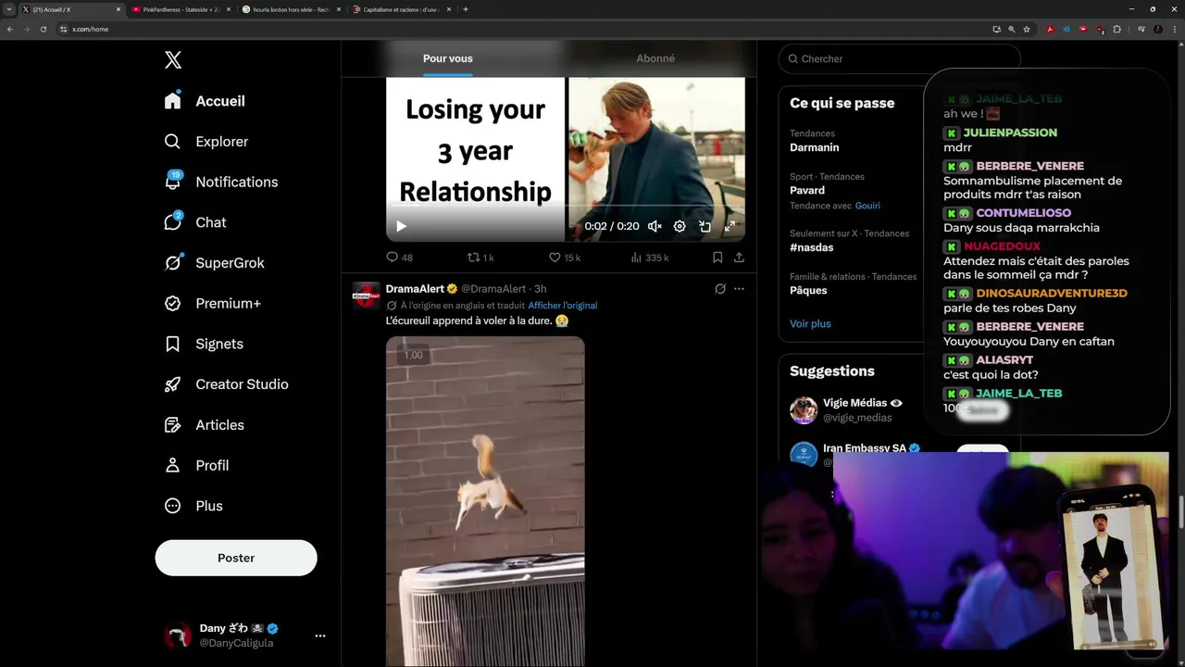Bookmark the Losing your relationship video post
This screenshot has width=1185, height=667.
coord(717,258)
